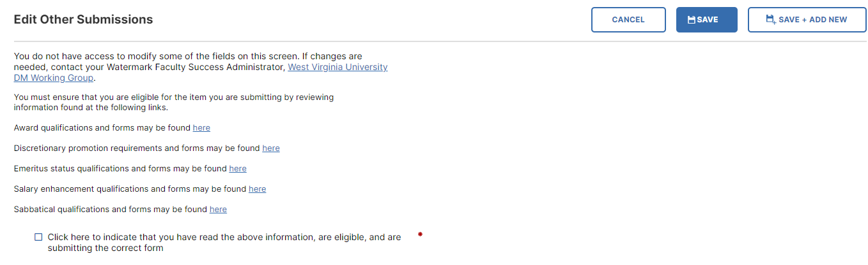Click the 'Click here to indicate' checkbox label
Image resolution: width=868 pixels, height=265 pixels.
[x=224, y=243]
